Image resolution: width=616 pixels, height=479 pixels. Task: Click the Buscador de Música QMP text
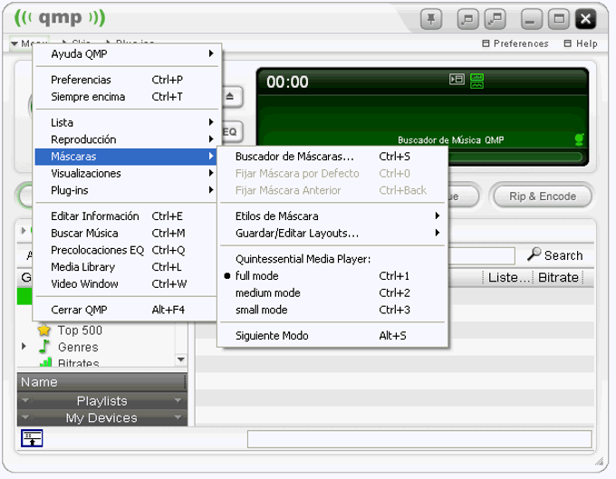point(450,139)
